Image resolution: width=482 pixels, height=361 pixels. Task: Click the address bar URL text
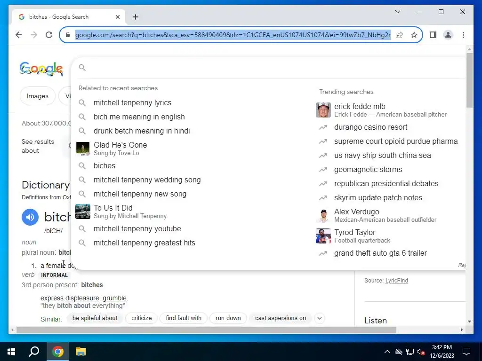(x=233, y=35)
